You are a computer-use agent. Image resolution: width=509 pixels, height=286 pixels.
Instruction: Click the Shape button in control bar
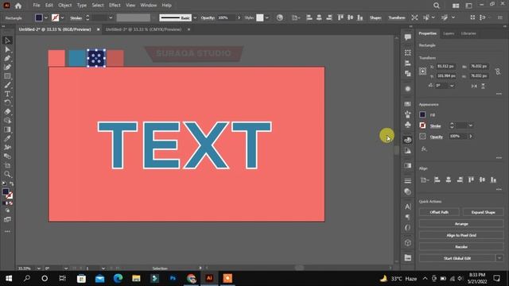[375, 17]
